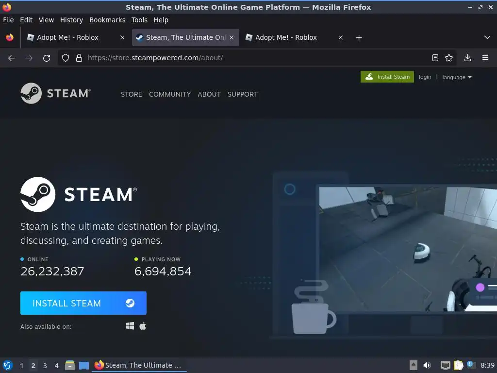The image size is (497, 373).
Task: Open the tracking protection shield icon
Action: pyautogui.click(x=66, y=58)
